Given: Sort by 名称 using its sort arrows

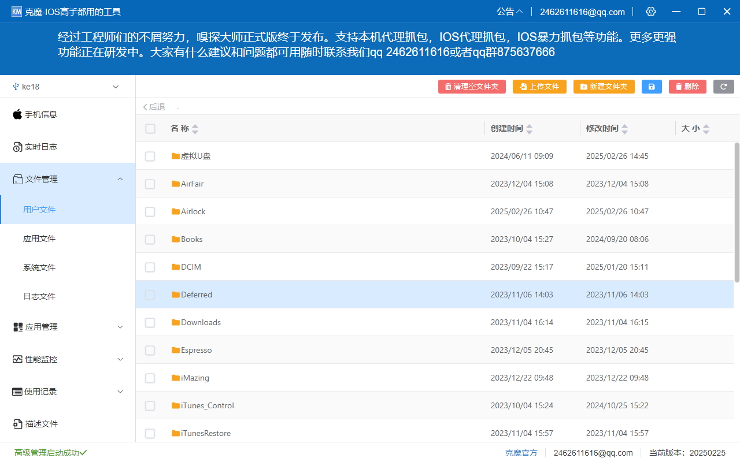Looking at the screenshot, I should [x=195, y=129].
